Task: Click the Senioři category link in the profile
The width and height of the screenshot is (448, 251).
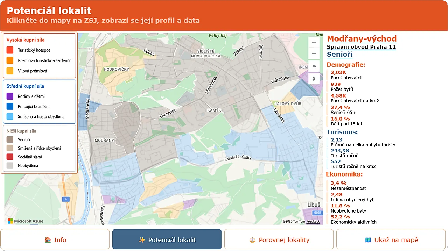Action: pos(340,55)
